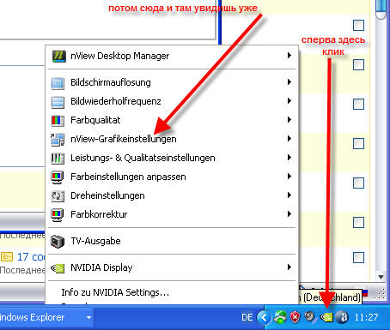
Task: Select the nView Desktop Manager menu entry
Action: pos(172,56)
